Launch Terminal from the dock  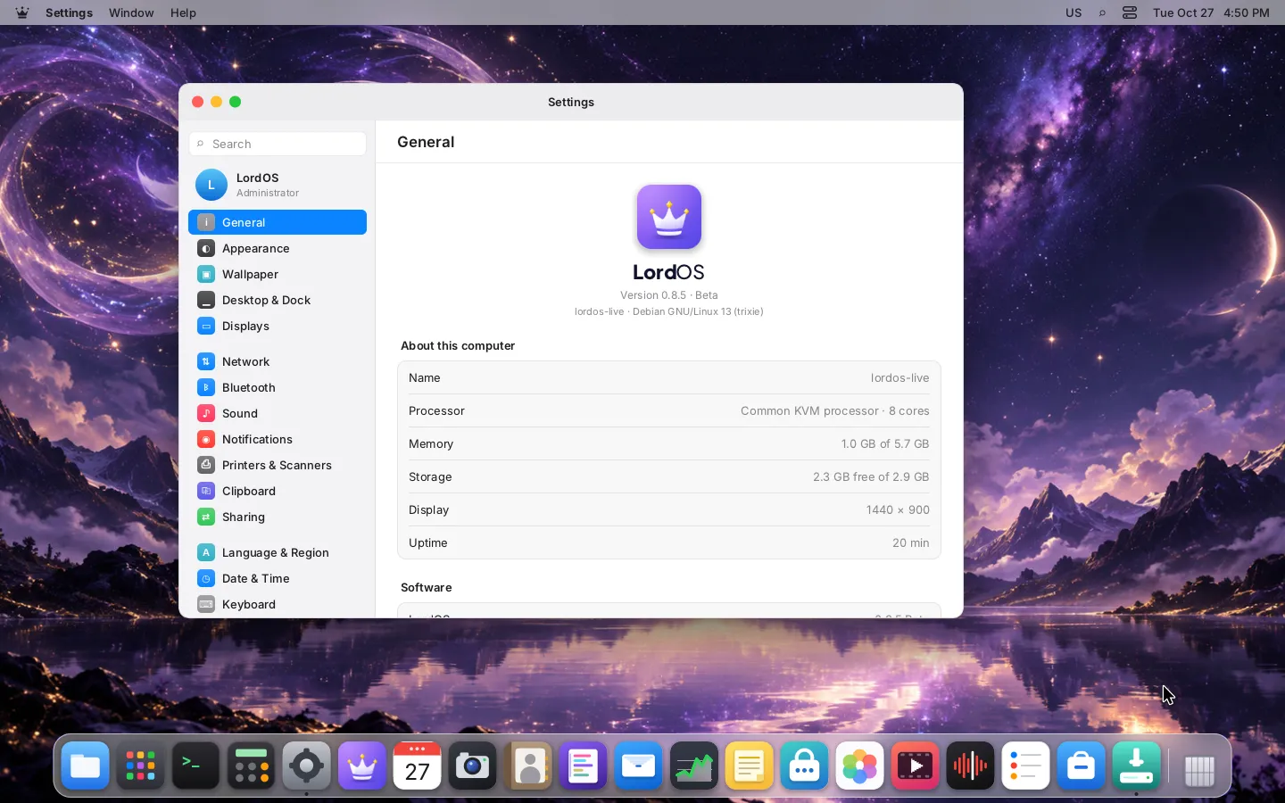[x=195, y=766]
